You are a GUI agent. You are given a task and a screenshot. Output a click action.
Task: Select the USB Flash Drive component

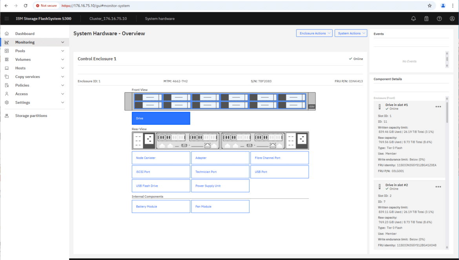point(161,186)
